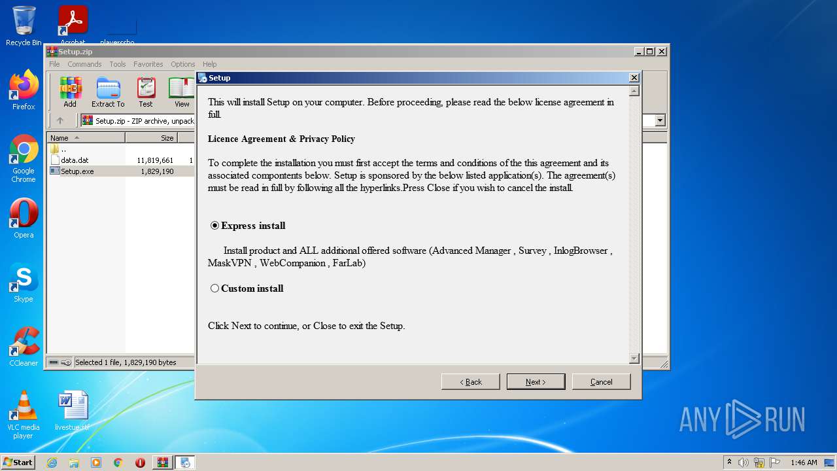This screenshot has height=471, width=837.
Task: Open Opera desktop shortcut
Action: [x=24, y=218]
